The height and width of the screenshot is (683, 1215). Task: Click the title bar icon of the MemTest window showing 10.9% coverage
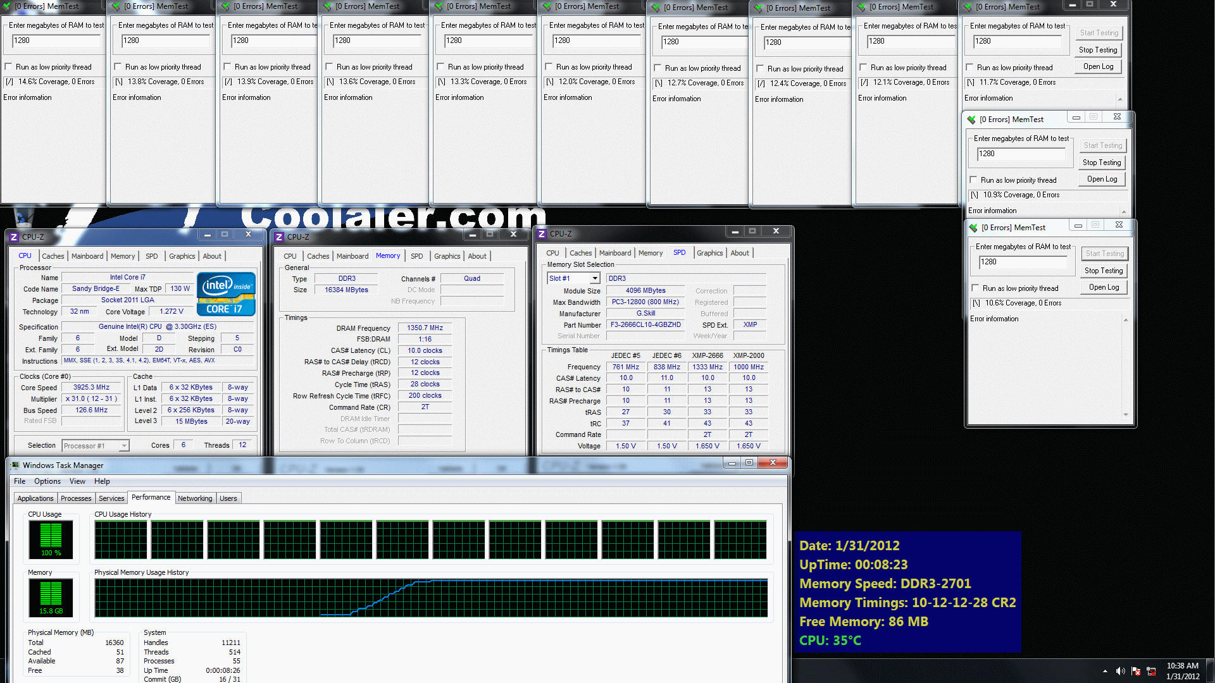[971, 120]
